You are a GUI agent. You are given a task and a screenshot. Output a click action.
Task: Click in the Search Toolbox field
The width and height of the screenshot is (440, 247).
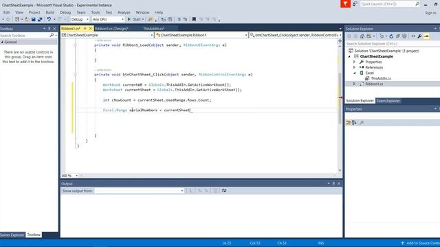pyautogui.click(x=25, y=36)
